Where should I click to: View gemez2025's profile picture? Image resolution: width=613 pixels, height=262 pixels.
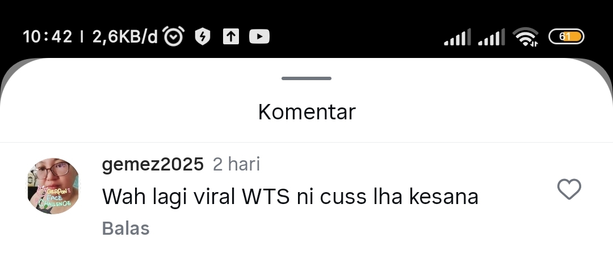pos(53,186)
